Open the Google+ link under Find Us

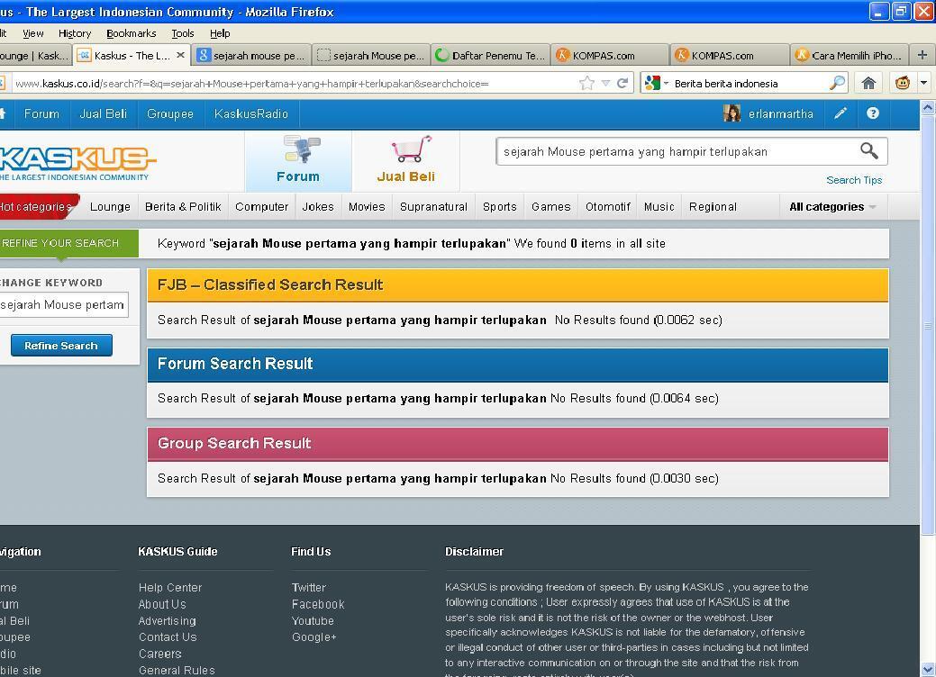pyautogui.click(x=314, y=637)
